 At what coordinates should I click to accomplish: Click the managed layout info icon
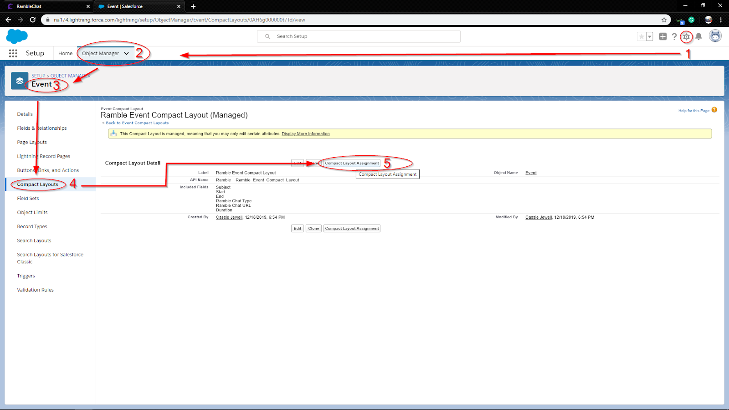pyautogui.click(x=113, y=133)
